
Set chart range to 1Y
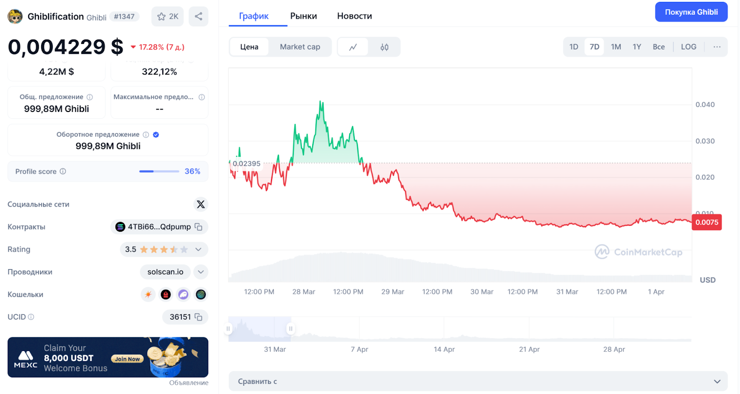tap(637, 47)
